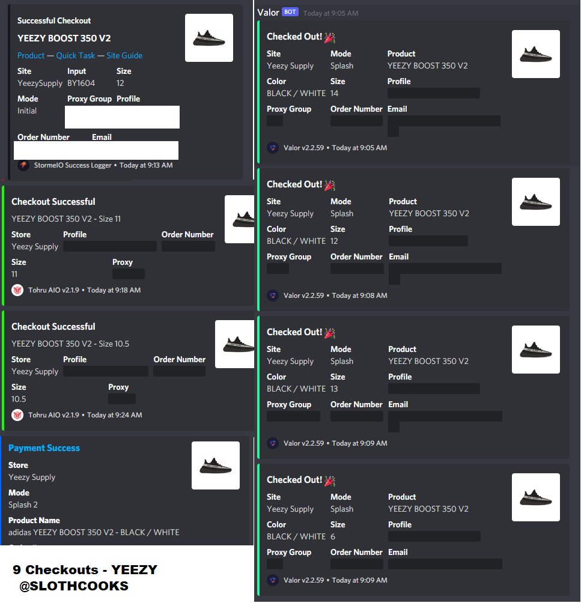Open the Quick Task link
This screenshot has height=603, width=581.
tap(76, 55)
